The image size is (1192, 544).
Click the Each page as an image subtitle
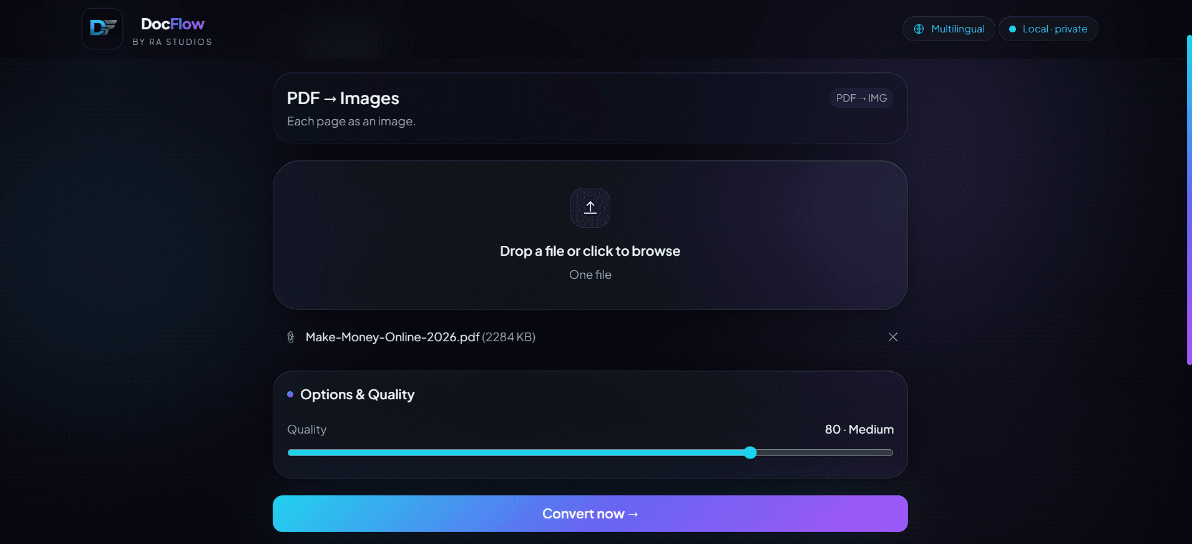(351, 121)
